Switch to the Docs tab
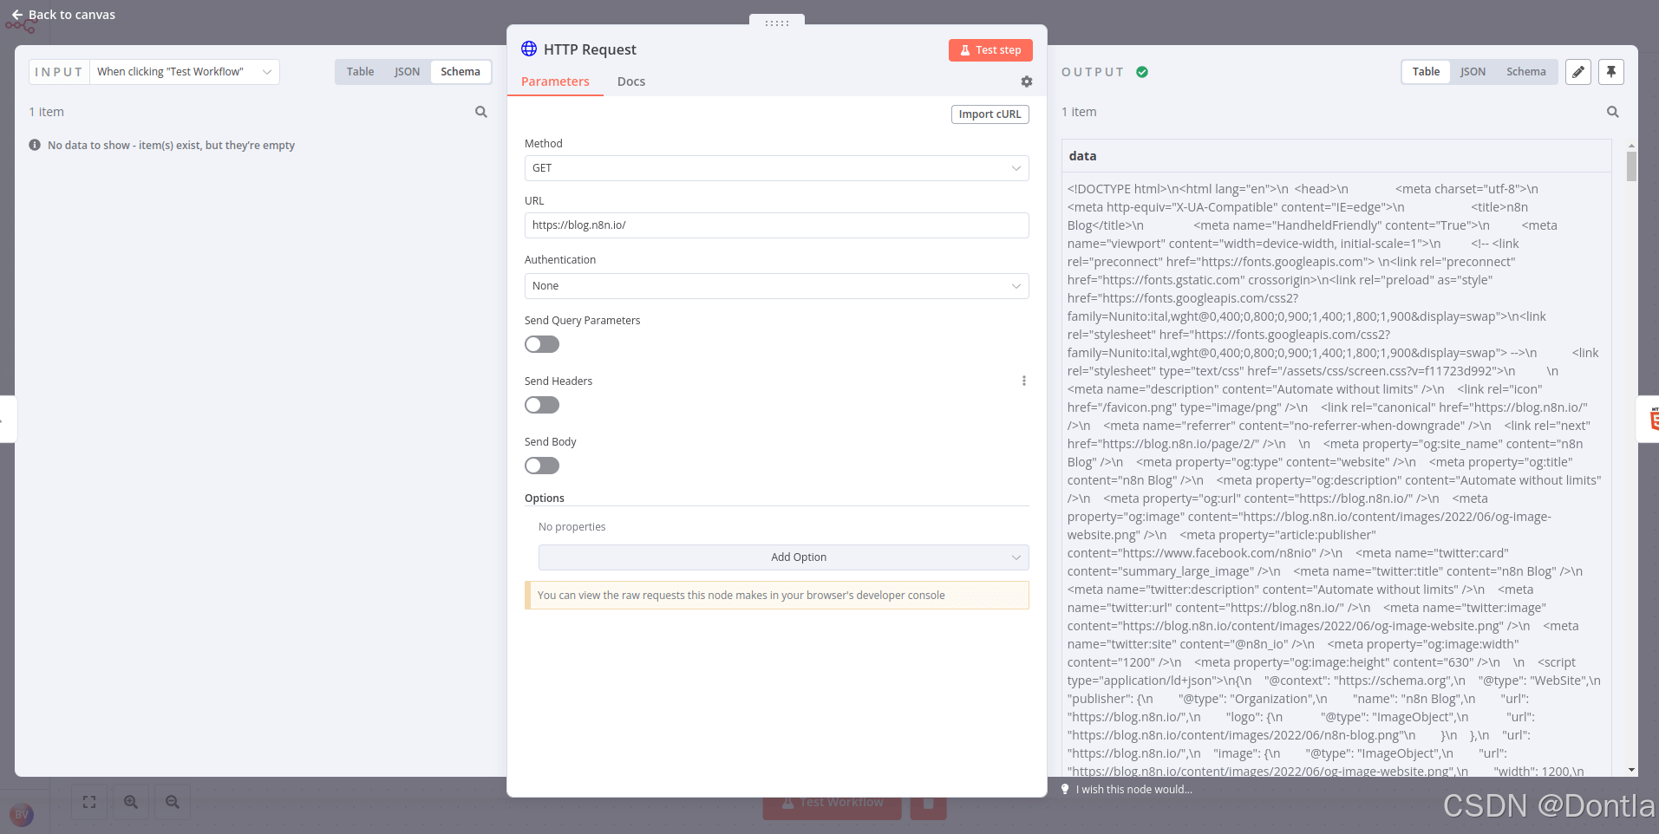The width and height of the screenshot is (1659, 834). click(631, 81)
